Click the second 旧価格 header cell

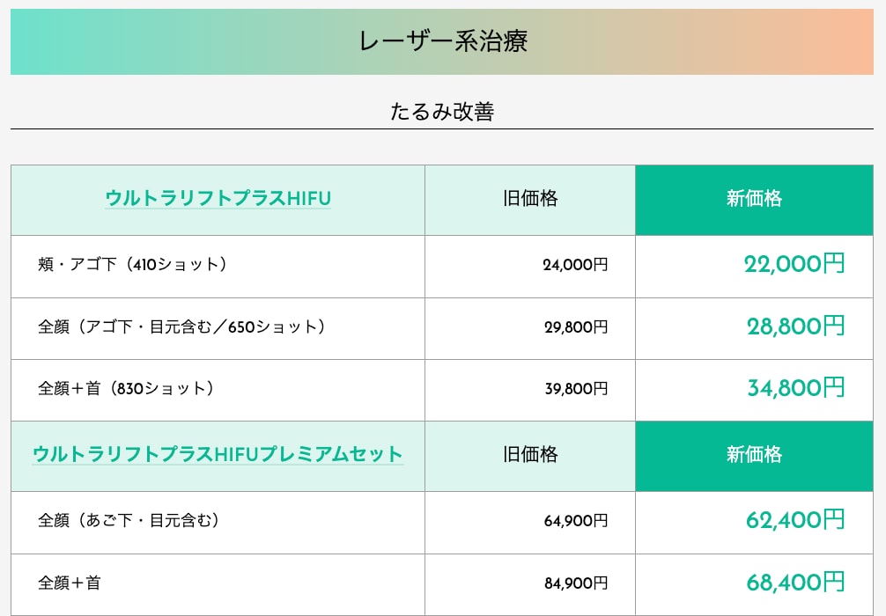coord(530,456)
